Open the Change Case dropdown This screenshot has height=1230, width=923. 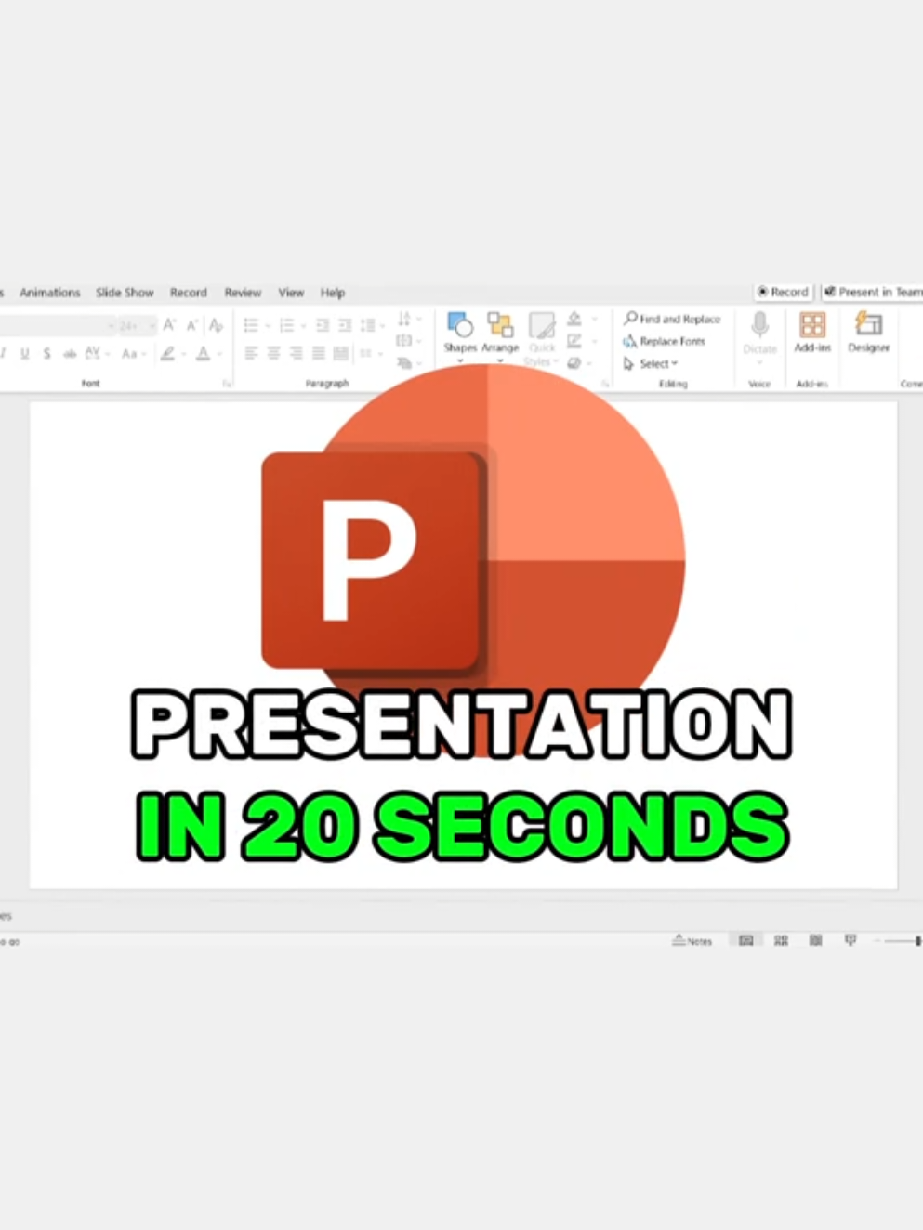[x=133, y=354]
